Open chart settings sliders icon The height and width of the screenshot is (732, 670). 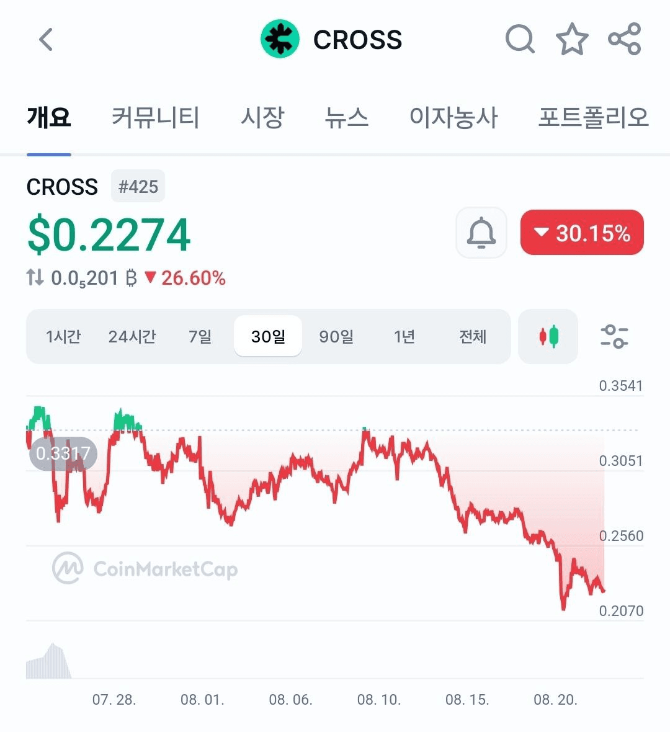click(614, 337)
